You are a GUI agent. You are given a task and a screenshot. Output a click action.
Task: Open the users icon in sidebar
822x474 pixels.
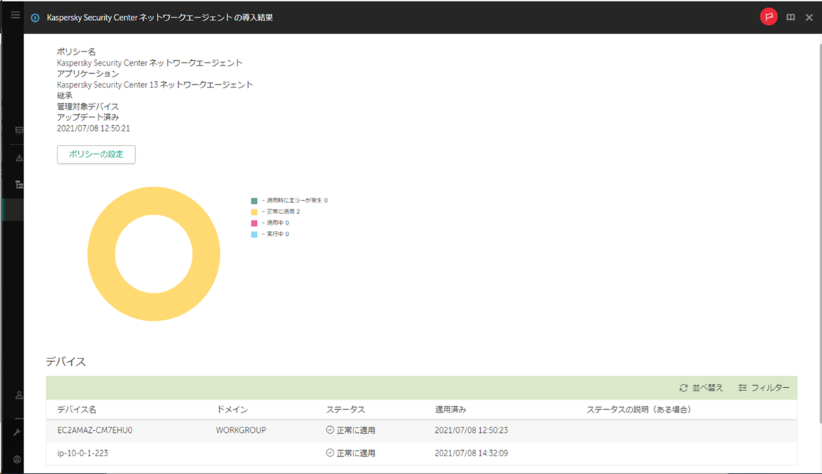[18, 395]
